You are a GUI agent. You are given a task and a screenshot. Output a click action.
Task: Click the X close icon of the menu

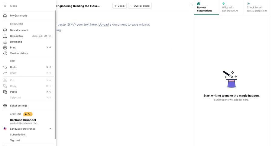(5, 6)
